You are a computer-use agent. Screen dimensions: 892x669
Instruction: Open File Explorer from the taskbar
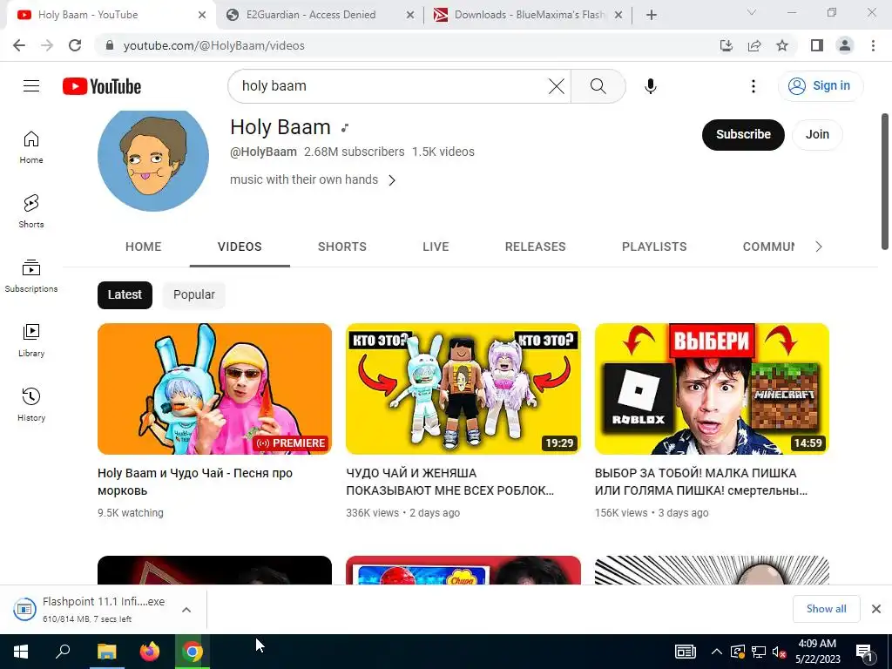(106, 652)
